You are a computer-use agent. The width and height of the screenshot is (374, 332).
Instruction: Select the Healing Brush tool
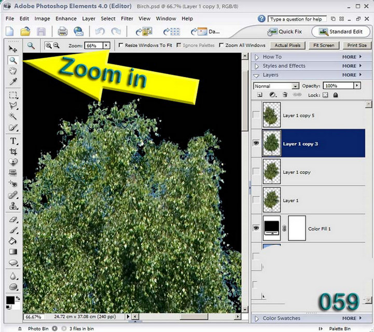click(13, 195)
